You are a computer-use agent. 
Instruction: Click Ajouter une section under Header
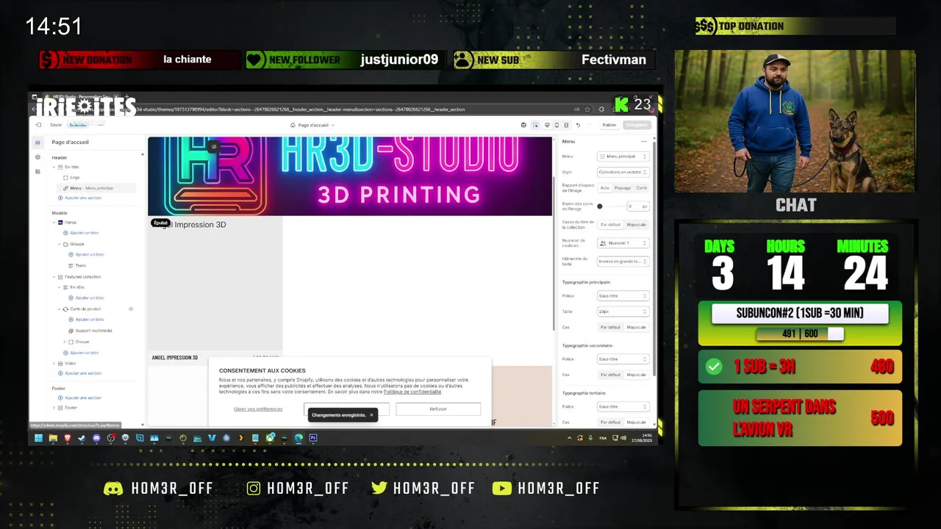pyautogui.click(x=82, y=198)
